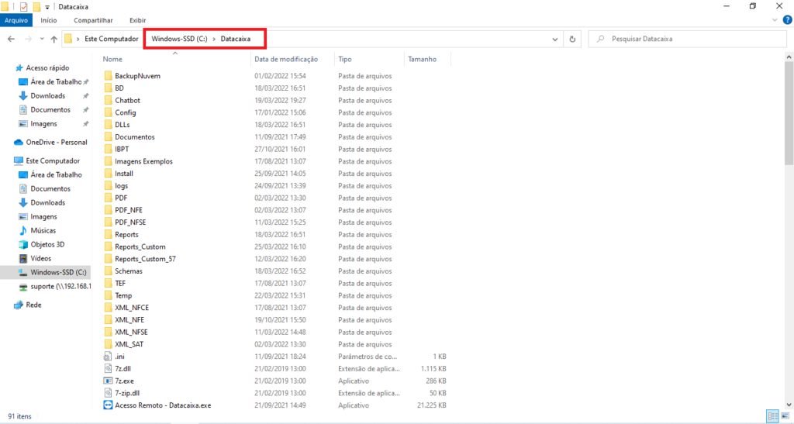This screenshot has width=794, height=424.
Task: Expand the address bar history dropdown
Action: click(x=555, y=39)
